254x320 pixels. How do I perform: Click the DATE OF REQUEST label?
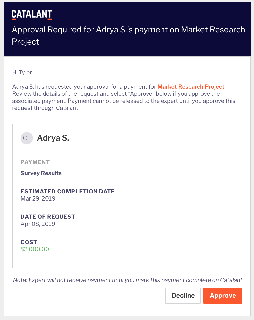pyautogui.click(x=48, y=217)
